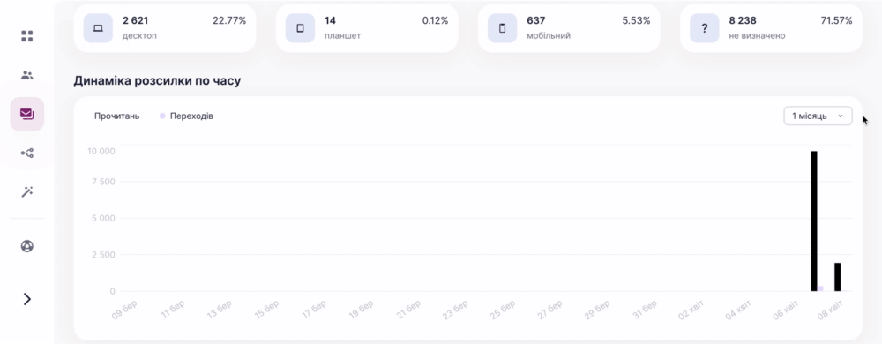Image resolution: width=882 pixels, height=344 pixels.
Task: Expand the sidebar with the chevron arrow
Action: coord(27,299)
